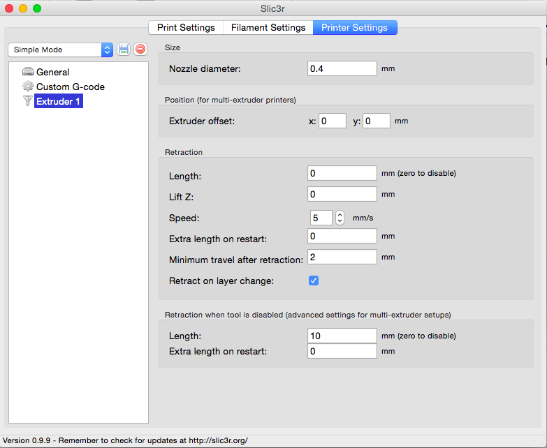
Task: Close the Slic3r window
Action: pyautogui.click(x=9, y=8)
